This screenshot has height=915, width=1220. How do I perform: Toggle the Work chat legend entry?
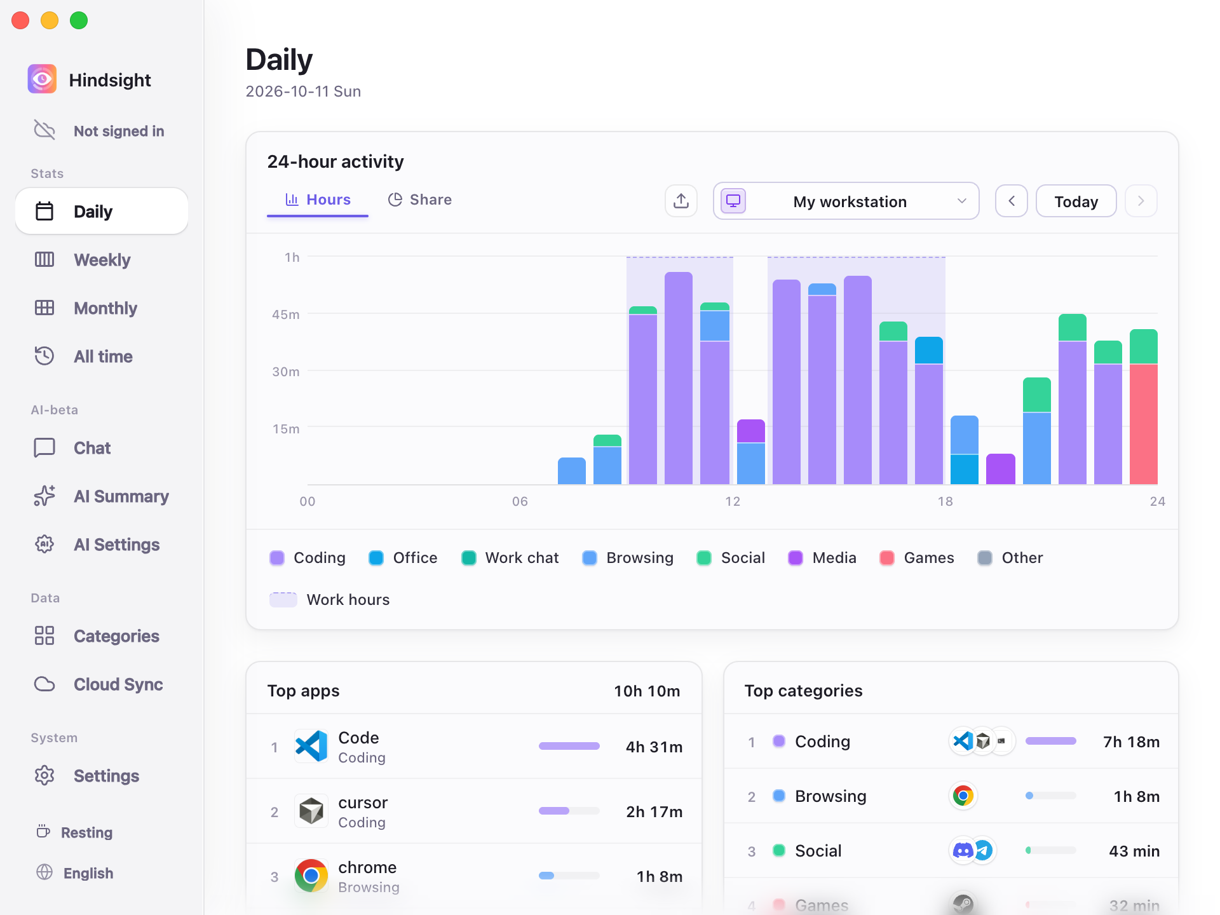click(510, 558)
